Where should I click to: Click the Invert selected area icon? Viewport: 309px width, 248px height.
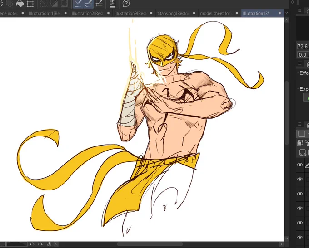tap(54, 3)
